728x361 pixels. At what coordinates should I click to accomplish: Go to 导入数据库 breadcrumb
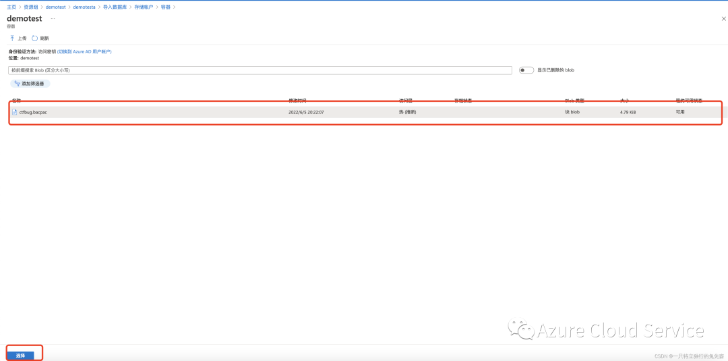pos(115,7)
